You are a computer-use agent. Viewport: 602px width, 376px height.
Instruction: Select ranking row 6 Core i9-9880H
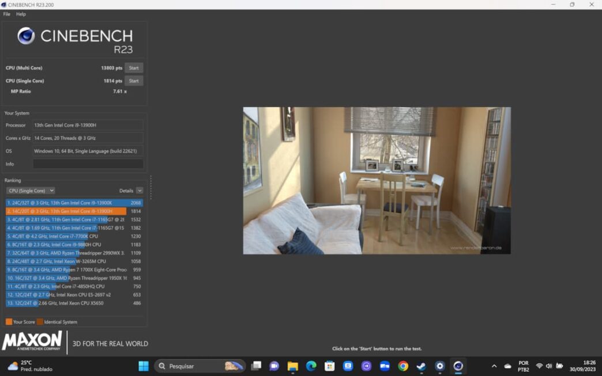(74, 245)
